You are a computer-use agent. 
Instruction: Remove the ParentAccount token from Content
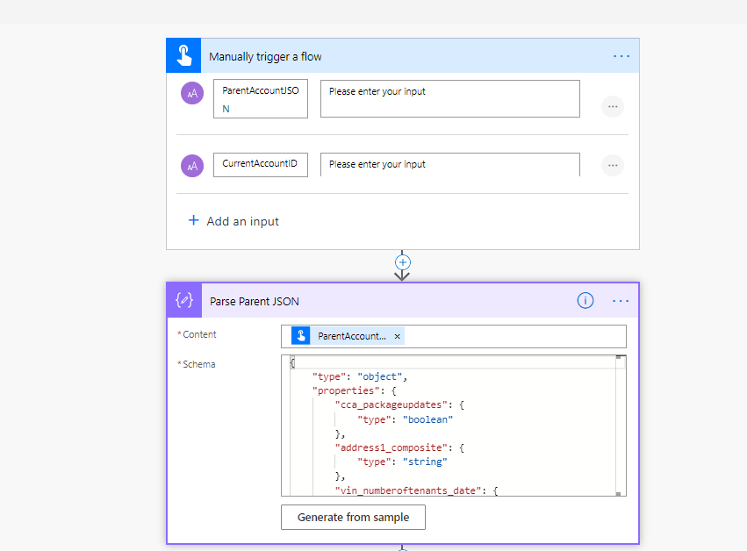coord(398,335)
